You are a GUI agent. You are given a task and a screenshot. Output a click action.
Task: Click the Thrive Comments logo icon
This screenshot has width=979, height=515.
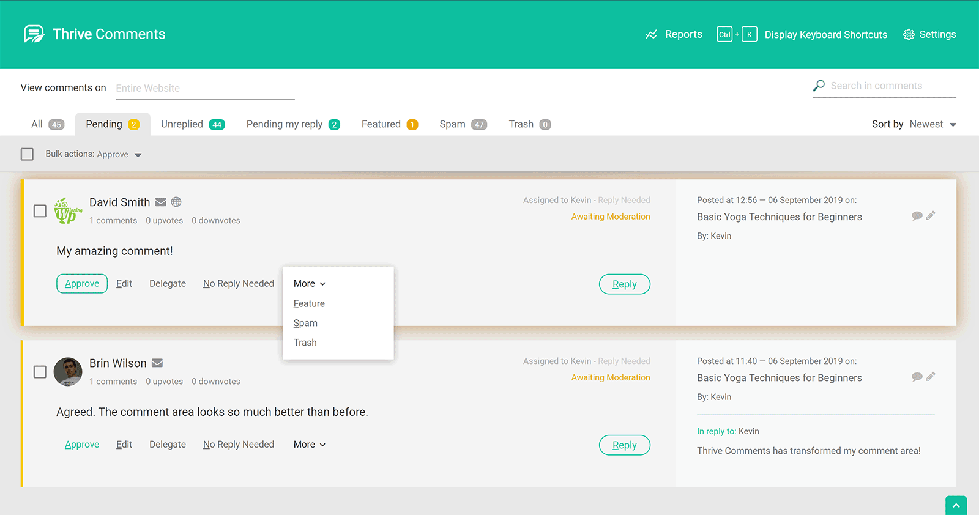pos(34,34)
